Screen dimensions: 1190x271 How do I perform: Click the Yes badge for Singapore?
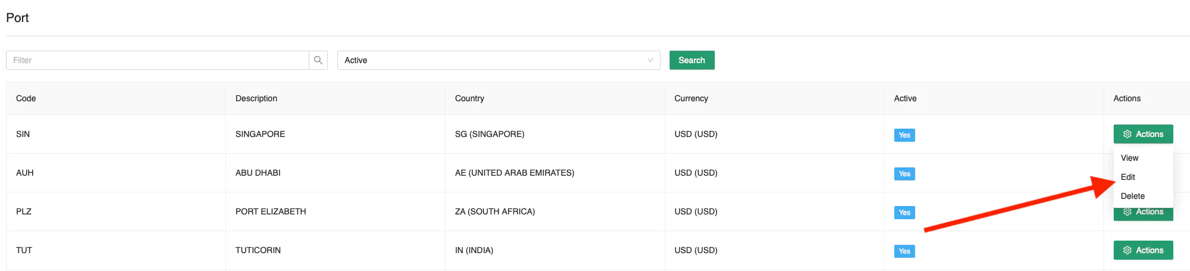904,135
